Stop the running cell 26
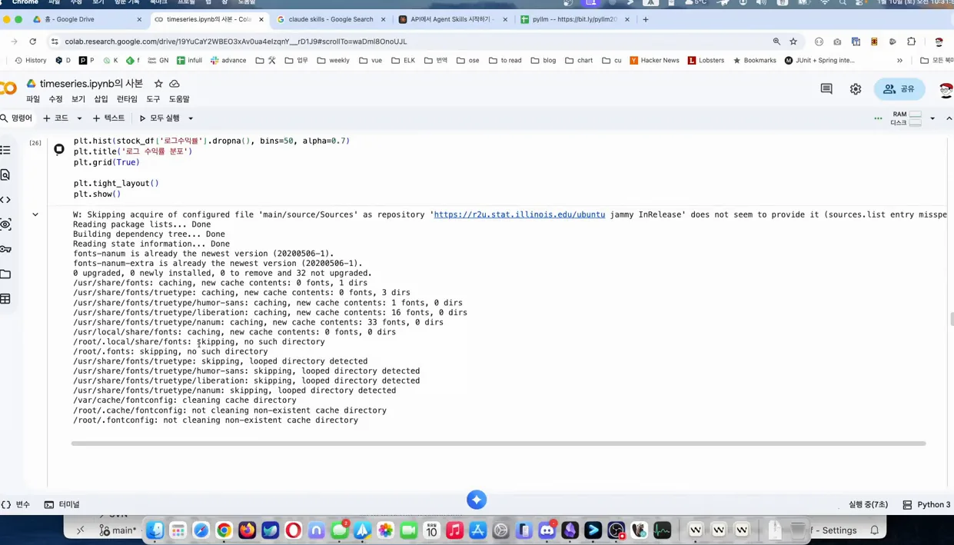The image size is (954, 545). pos(59,149)
